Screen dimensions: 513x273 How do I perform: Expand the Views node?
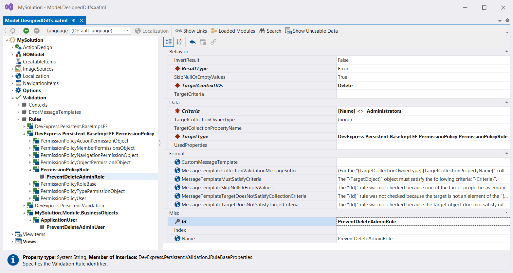point(12,242)
